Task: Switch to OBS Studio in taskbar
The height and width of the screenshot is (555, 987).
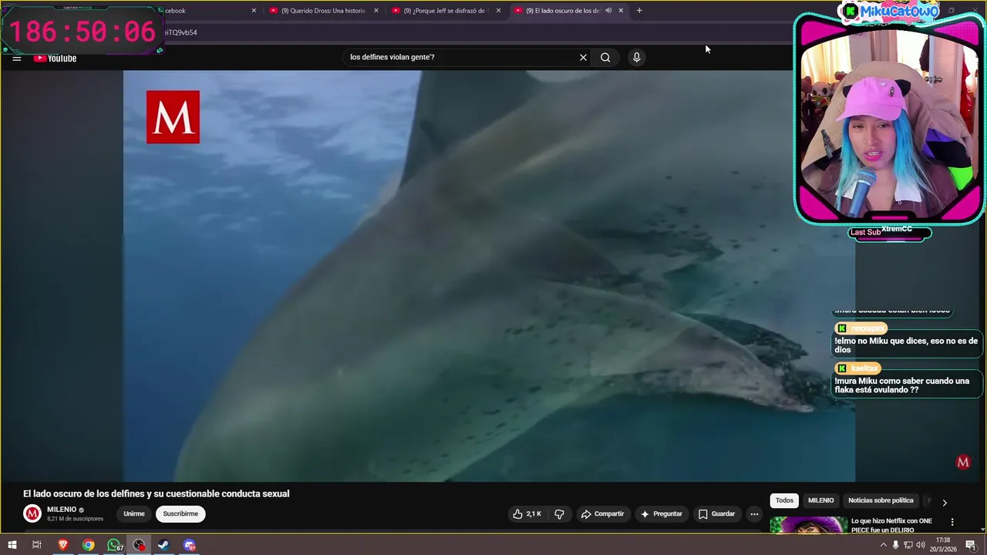Action: (139, 545)
